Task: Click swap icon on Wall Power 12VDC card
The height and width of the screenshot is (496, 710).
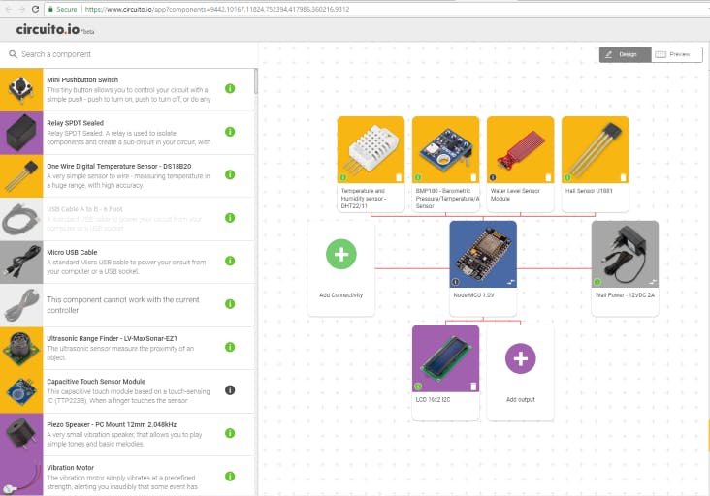Action: pyautogui.click(x=652, y=282)
